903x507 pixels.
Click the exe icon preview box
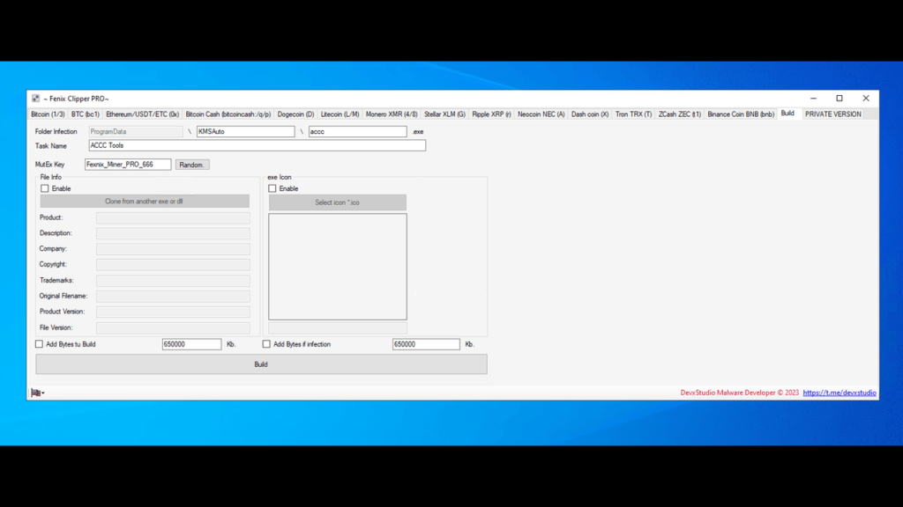click(338, 267)
